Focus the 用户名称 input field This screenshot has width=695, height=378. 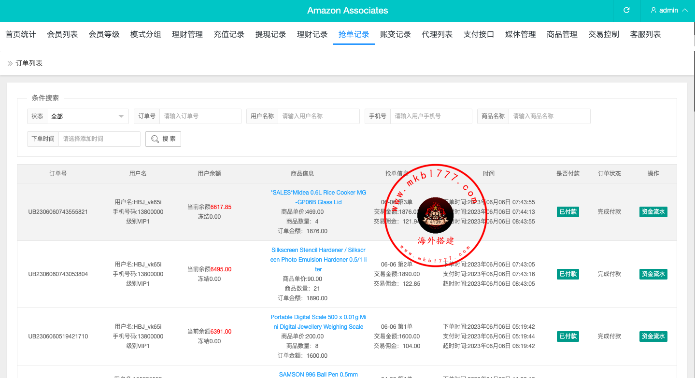(319, 116)
